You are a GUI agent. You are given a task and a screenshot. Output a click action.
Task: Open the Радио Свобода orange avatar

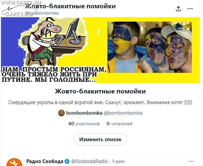click(x=14, y=162)
